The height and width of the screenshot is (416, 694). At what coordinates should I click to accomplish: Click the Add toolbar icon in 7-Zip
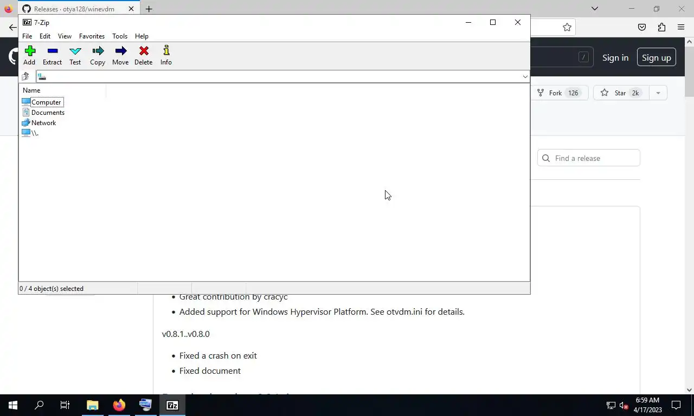pos(29,55)
